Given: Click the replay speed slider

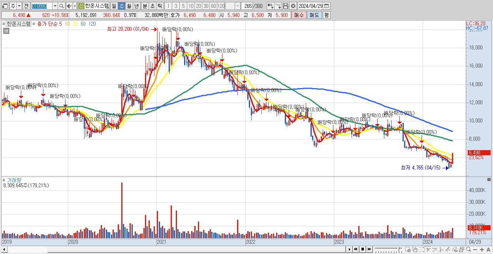Looking at the screenshot, I should pyautogui.click(x=388, y=249).
